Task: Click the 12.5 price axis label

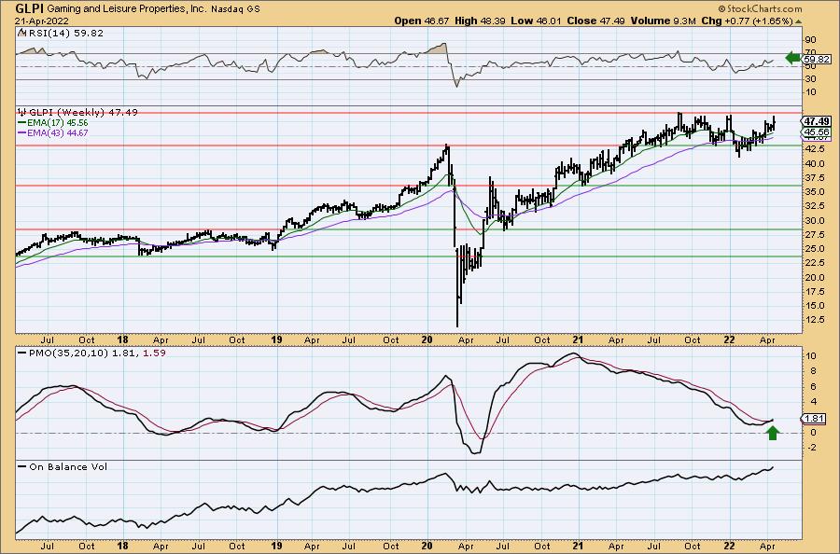Action: click(813, 320)
